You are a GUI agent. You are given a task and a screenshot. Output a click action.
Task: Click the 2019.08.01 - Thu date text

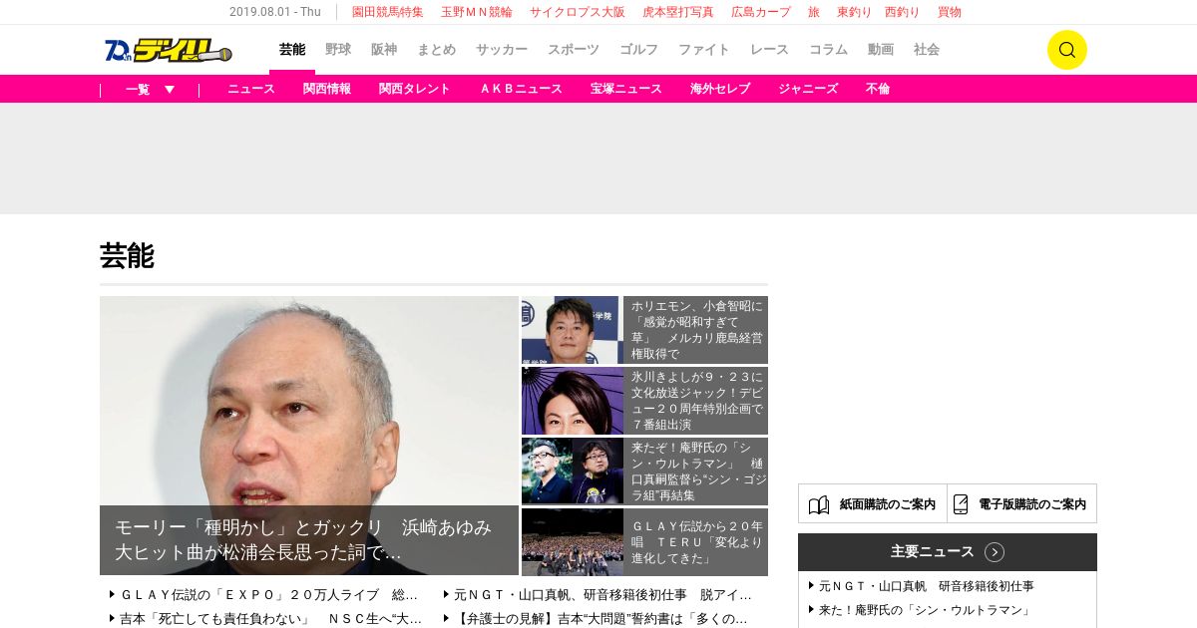[x=275, y=12]
